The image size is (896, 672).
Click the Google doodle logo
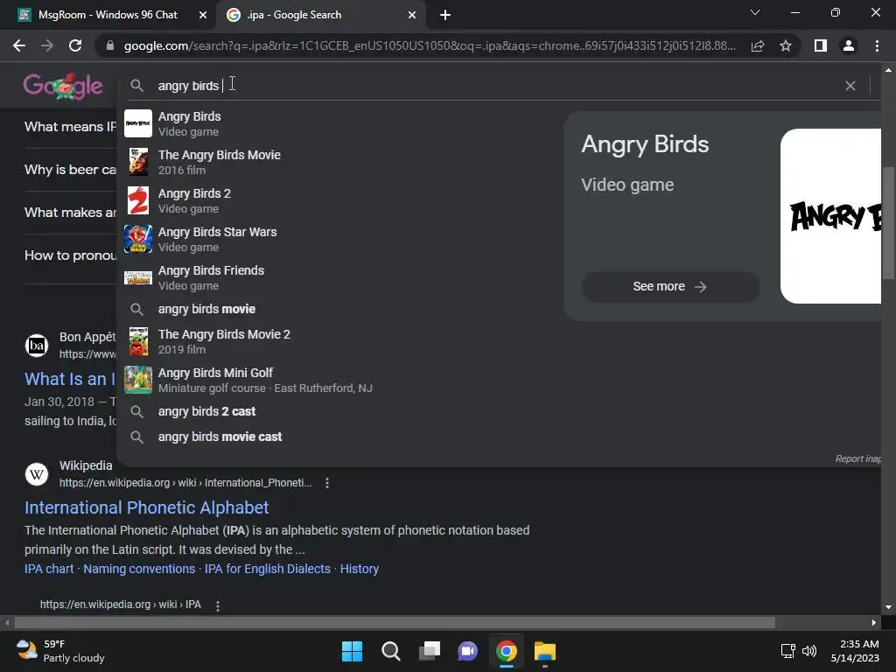click(x=63, y=86)
